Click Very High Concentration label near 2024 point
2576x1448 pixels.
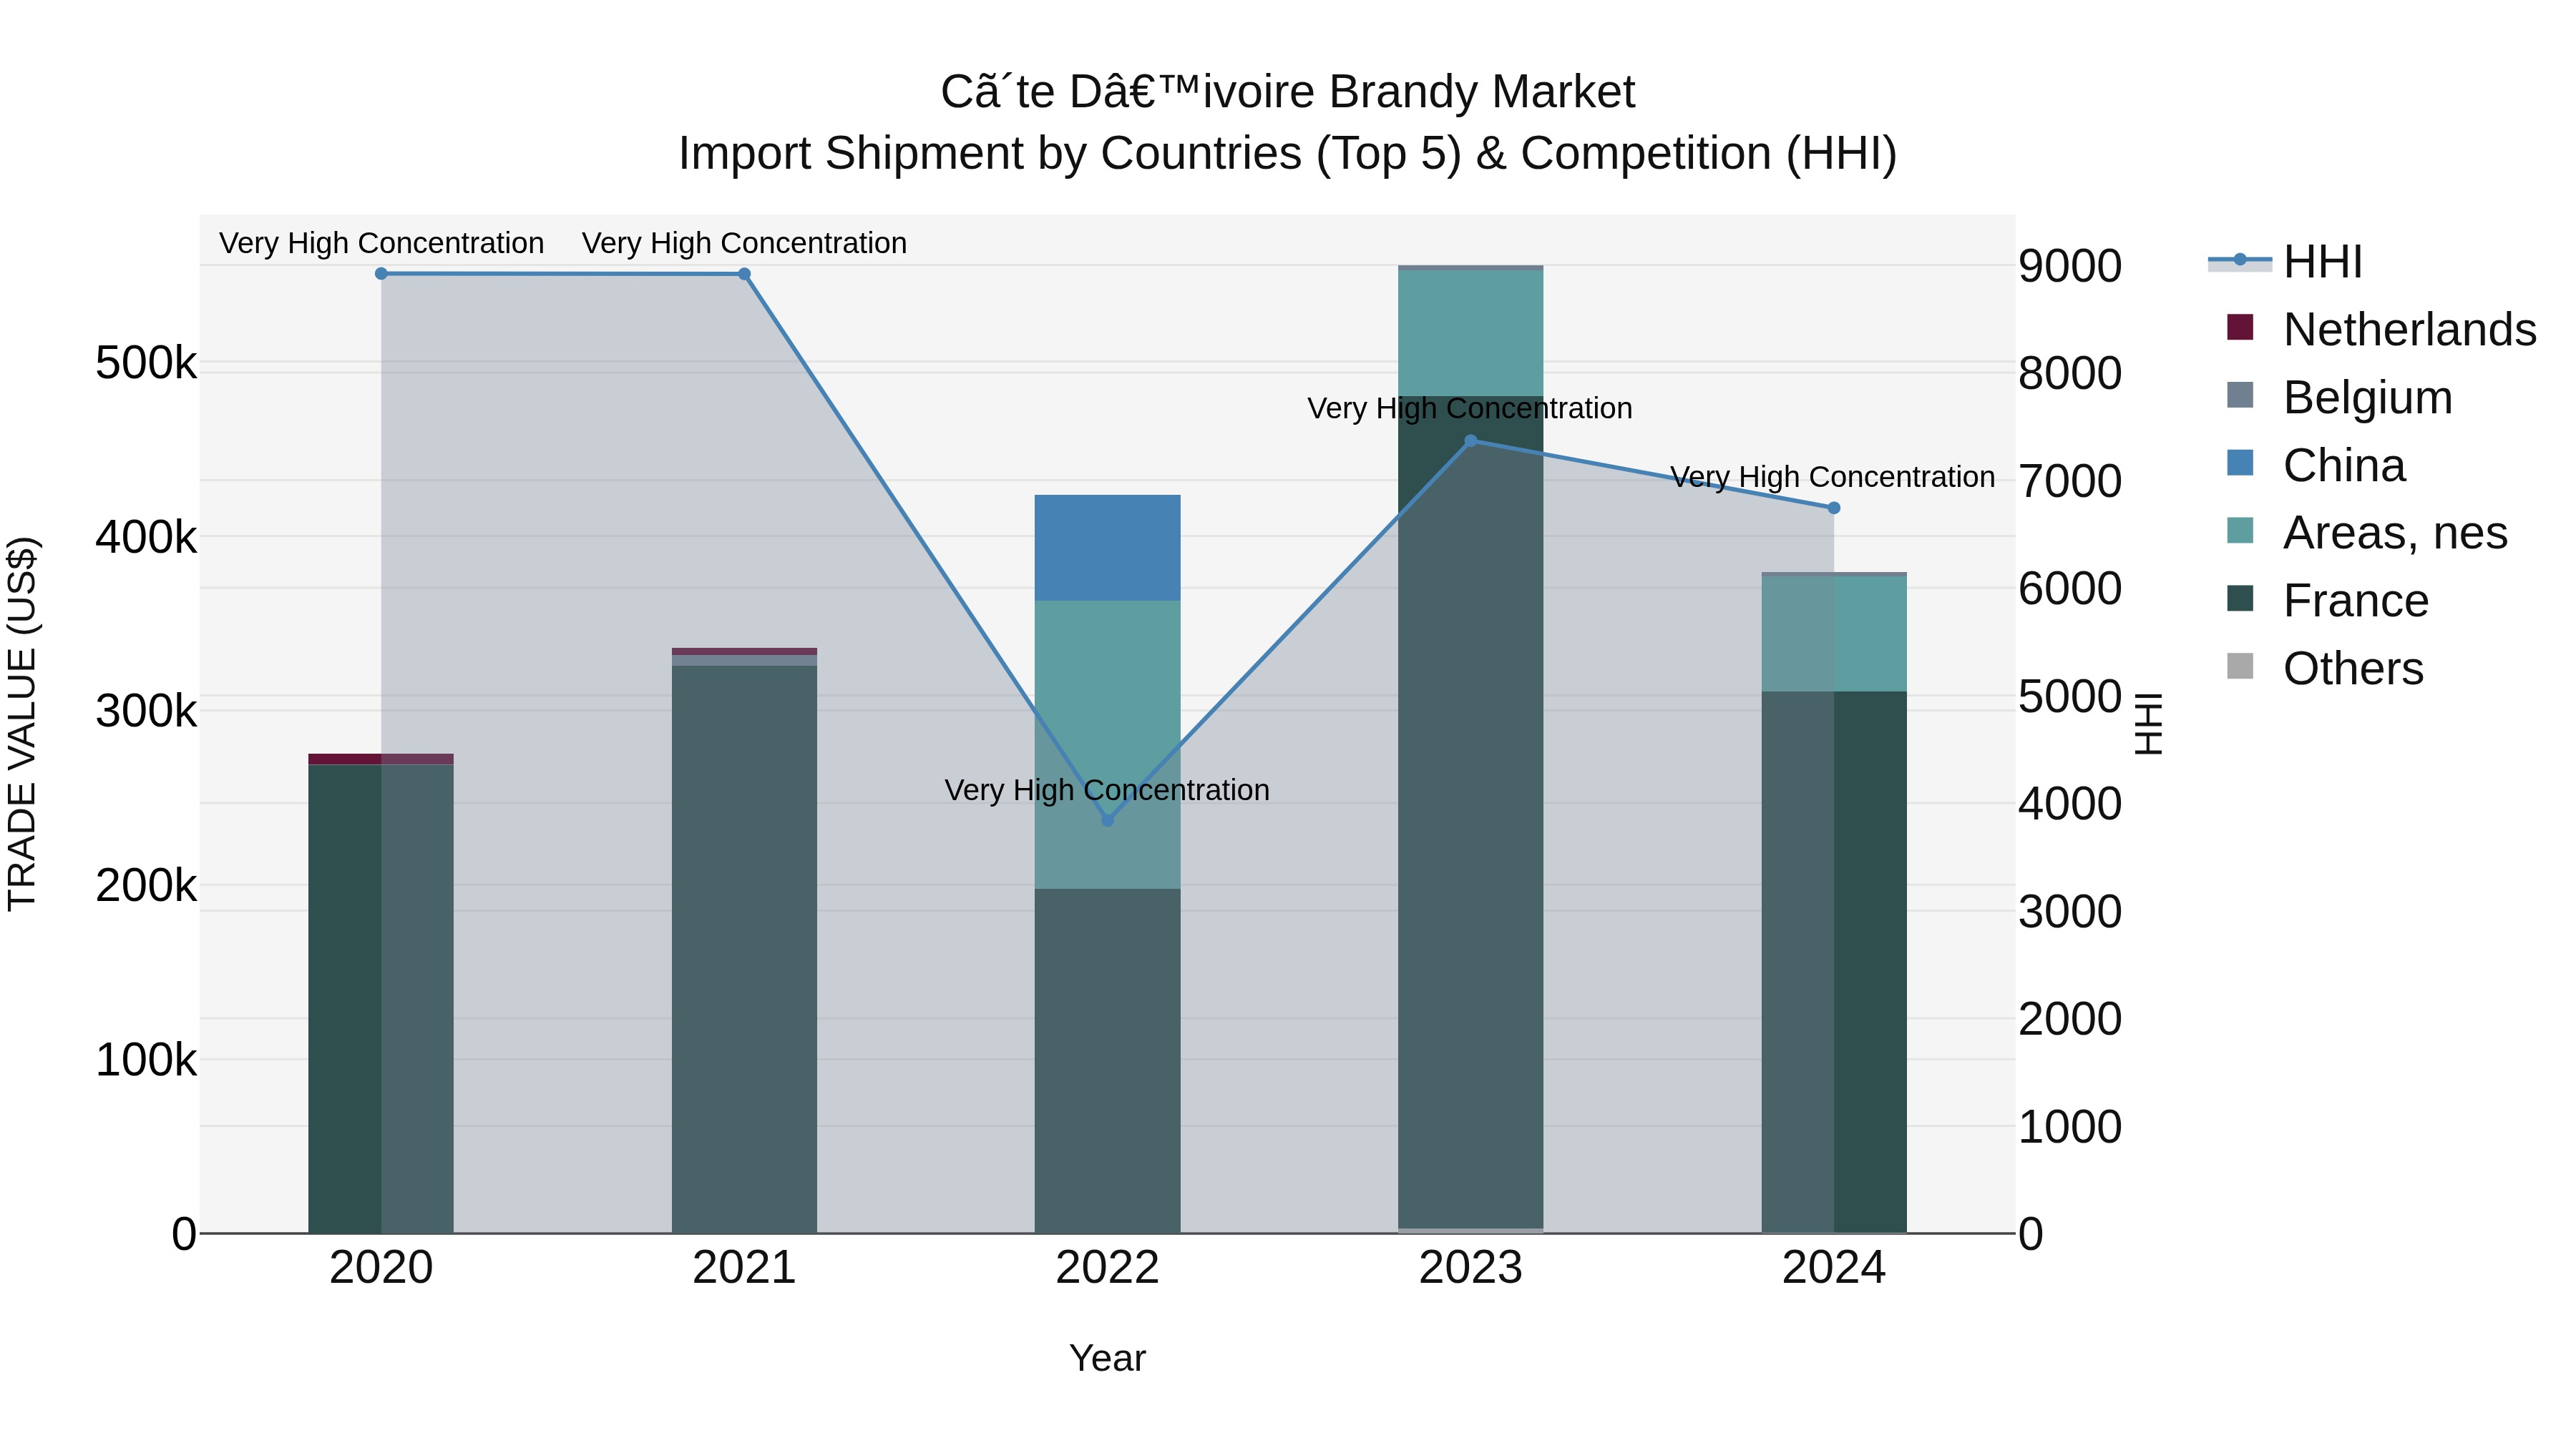(1833, 478)
